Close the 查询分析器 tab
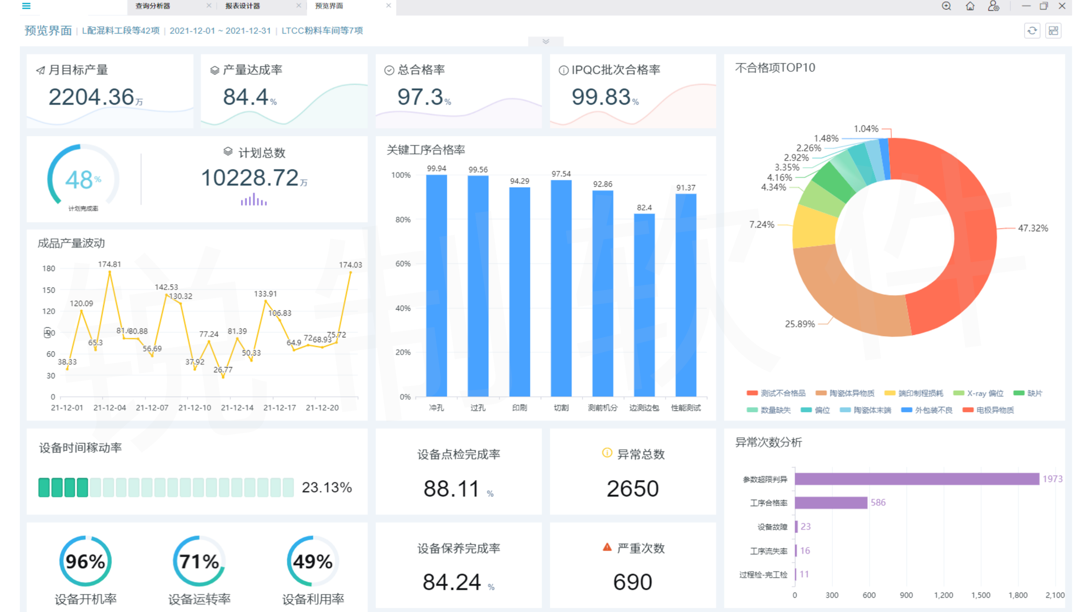 (208, 6)
